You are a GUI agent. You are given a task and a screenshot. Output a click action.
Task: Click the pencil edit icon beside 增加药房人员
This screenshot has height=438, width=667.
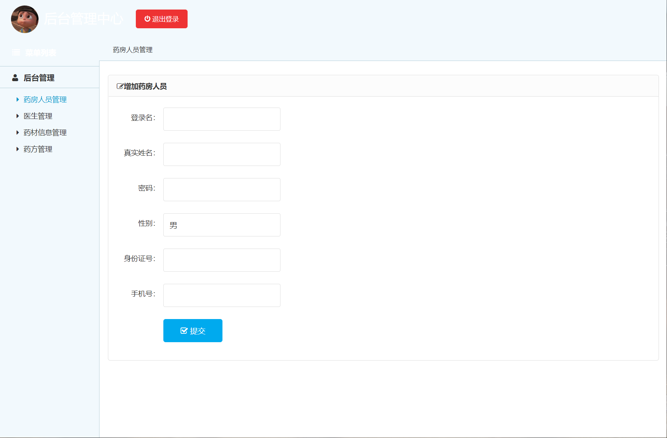pos(120,86)
